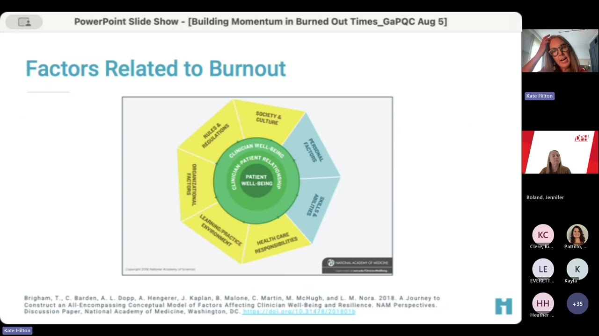Click the Factors Related to Burnout slide title

pyautogui.click(x=155, y=69)
